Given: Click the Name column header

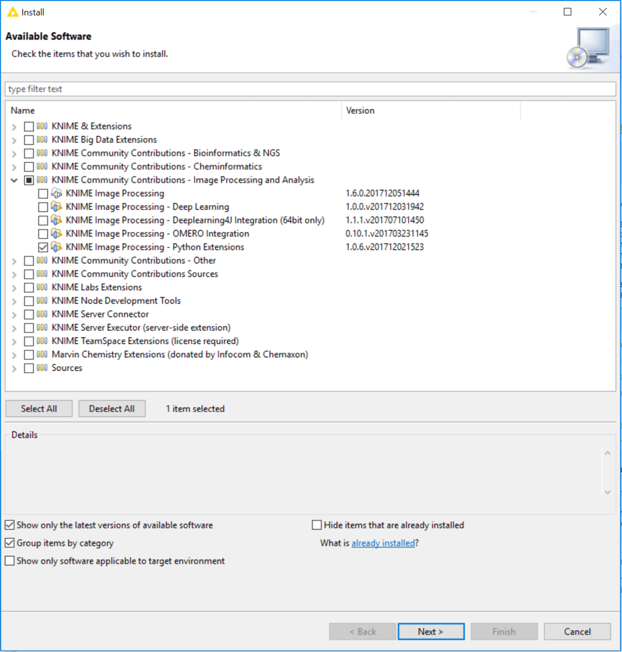Looking at the screenshot, I should coord(174,110).
